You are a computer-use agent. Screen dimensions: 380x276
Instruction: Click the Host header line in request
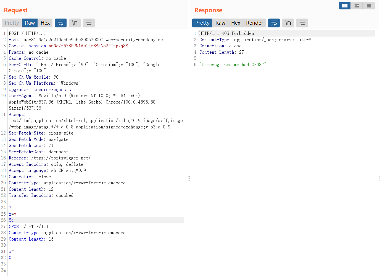[x=87, y=40]
